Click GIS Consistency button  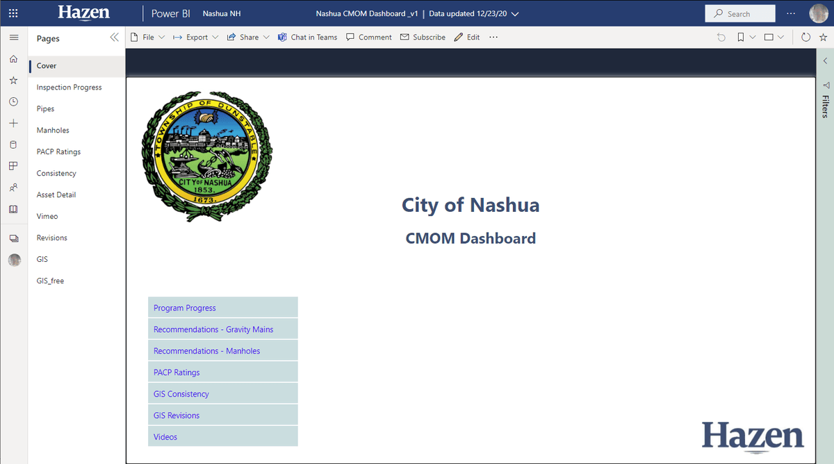[x=223, y=394]
